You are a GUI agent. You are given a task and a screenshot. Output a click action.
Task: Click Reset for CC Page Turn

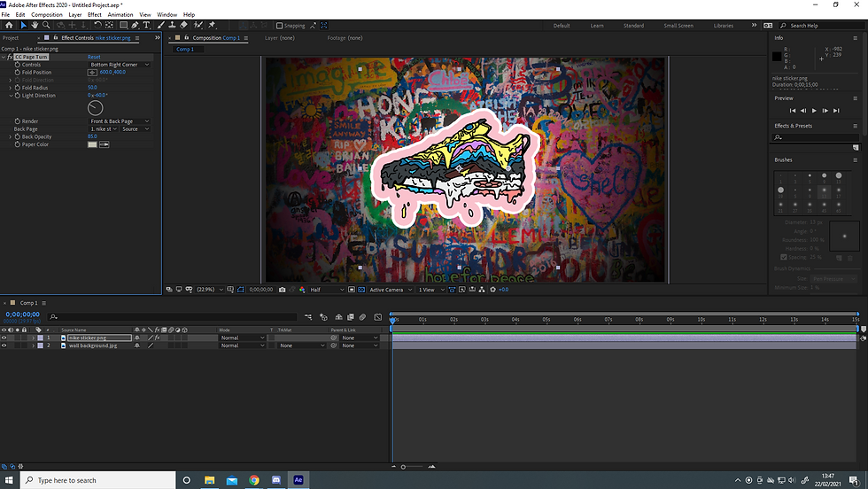94,57
